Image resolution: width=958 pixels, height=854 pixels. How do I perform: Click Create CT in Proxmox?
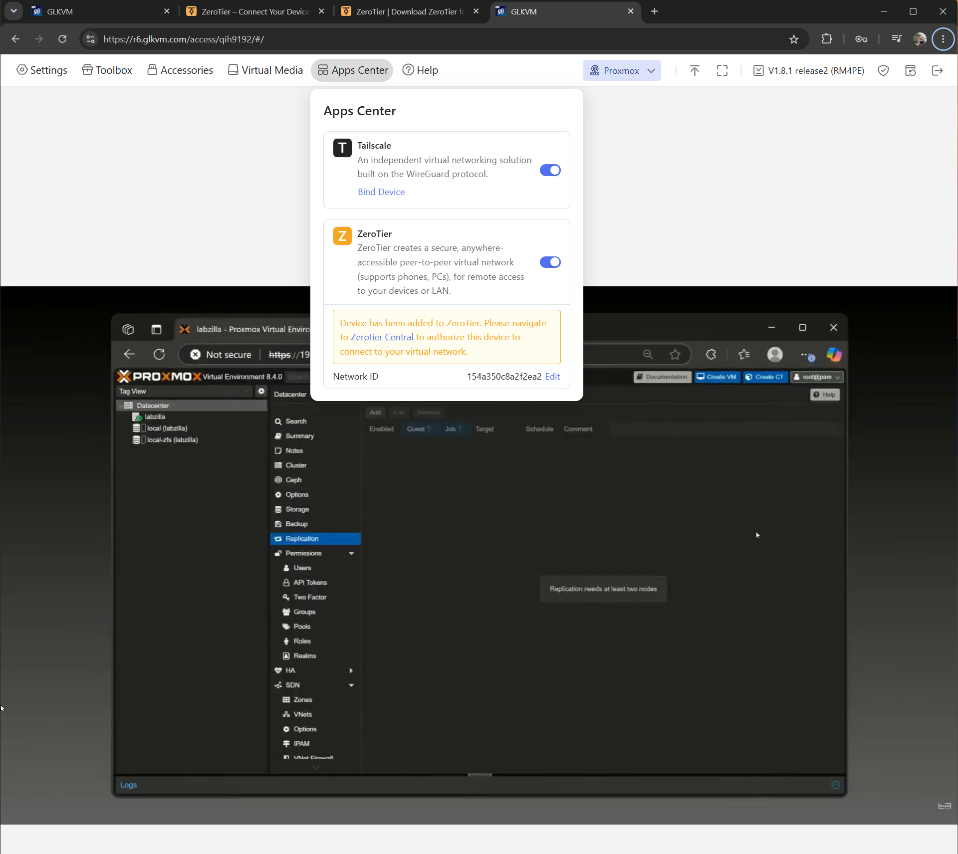[765, 377]
